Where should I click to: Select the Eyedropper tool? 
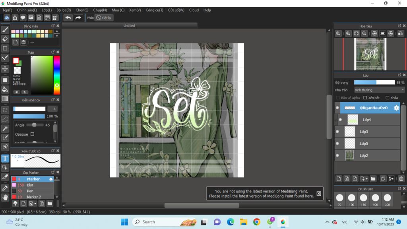click(5, 188)
